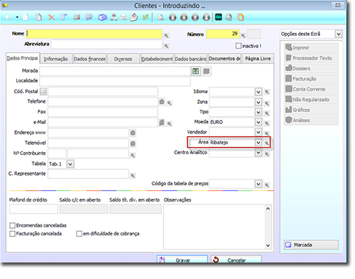Expand the Tabela Tab.1 dropdown
This screenshot has width=355, height=279.
point(70,164)
